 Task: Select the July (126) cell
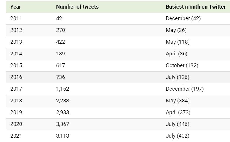[x=177, y=77]
